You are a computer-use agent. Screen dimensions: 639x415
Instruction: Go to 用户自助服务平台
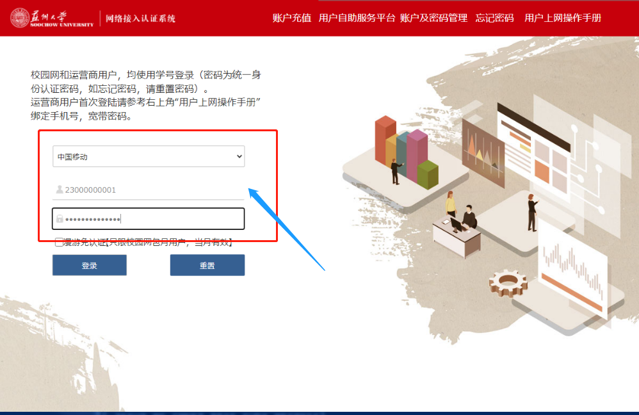pyautogui.click(x=357, y=18)
